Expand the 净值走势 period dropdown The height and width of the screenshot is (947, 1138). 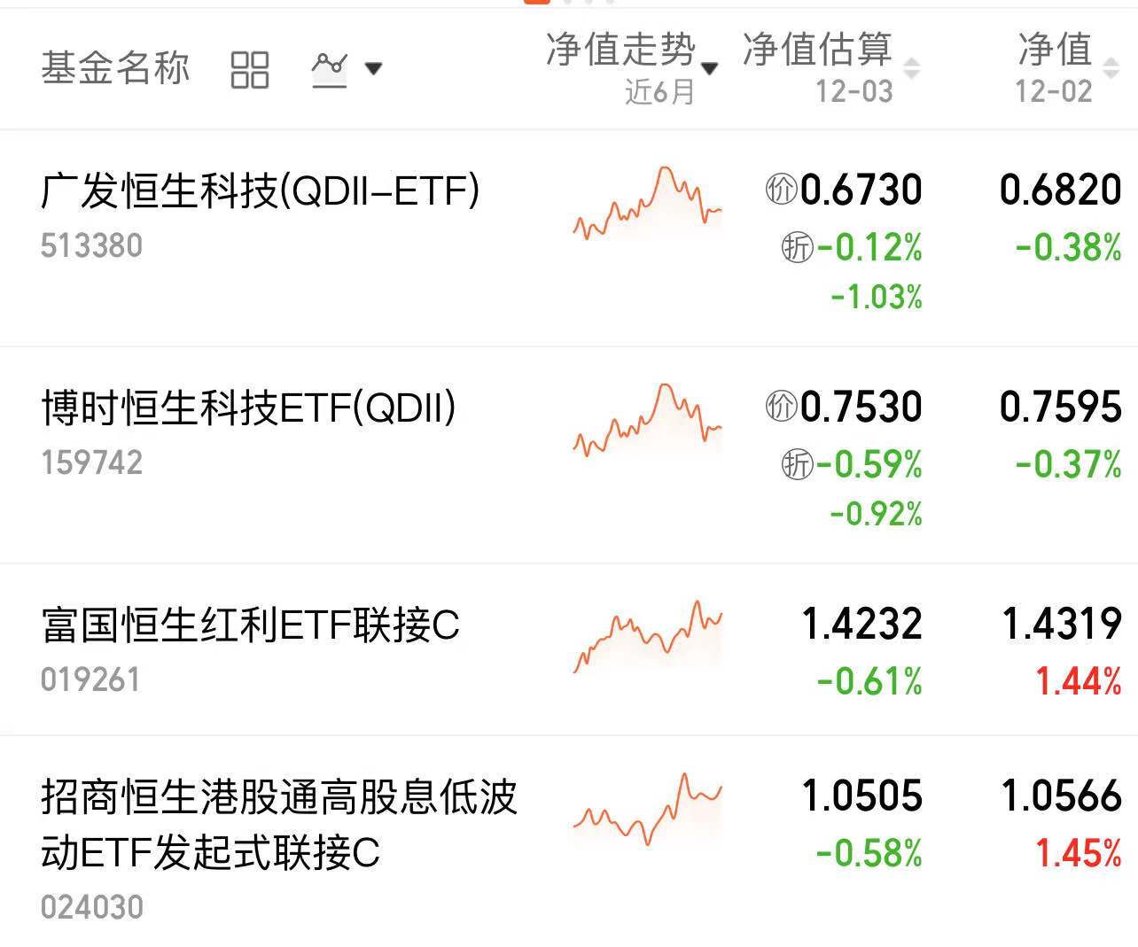709,68
